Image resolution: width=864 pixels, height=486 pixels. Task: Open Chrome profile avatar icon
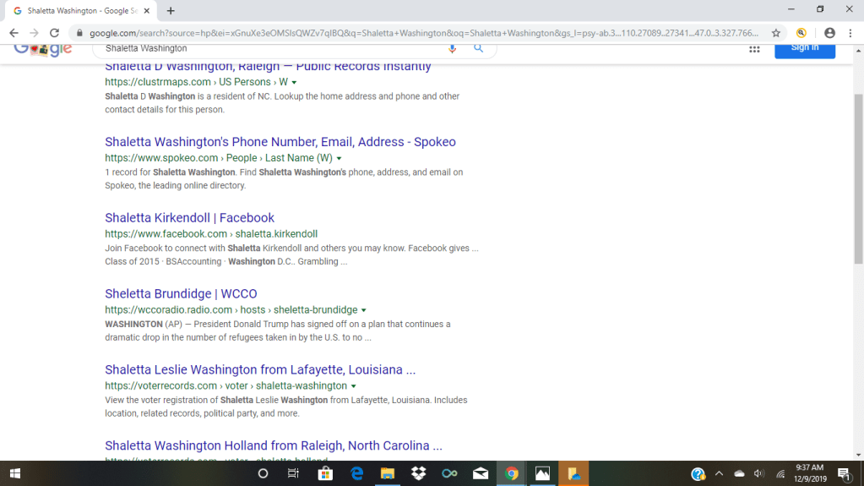point(829,33)
